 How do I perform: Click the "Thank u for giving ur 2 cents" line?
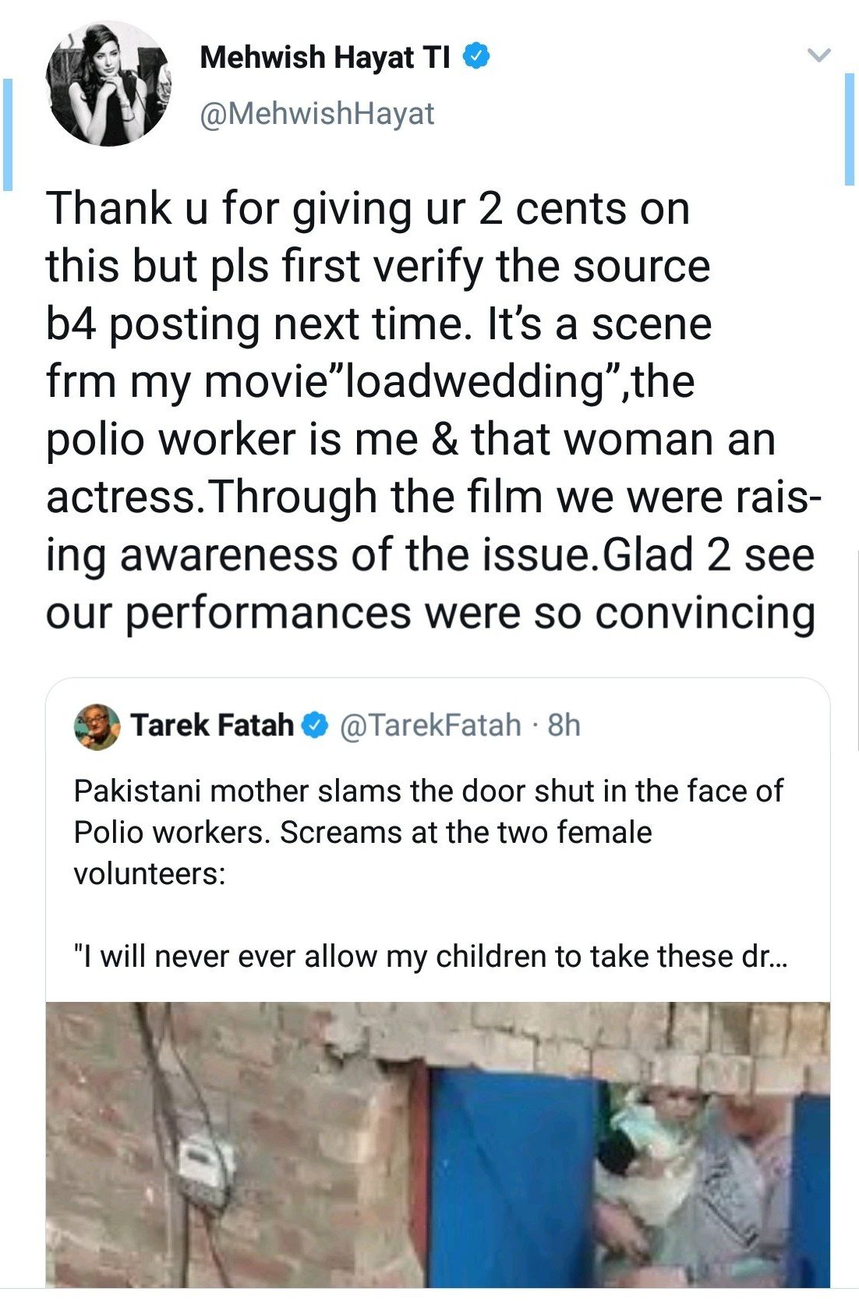(368, 209)
